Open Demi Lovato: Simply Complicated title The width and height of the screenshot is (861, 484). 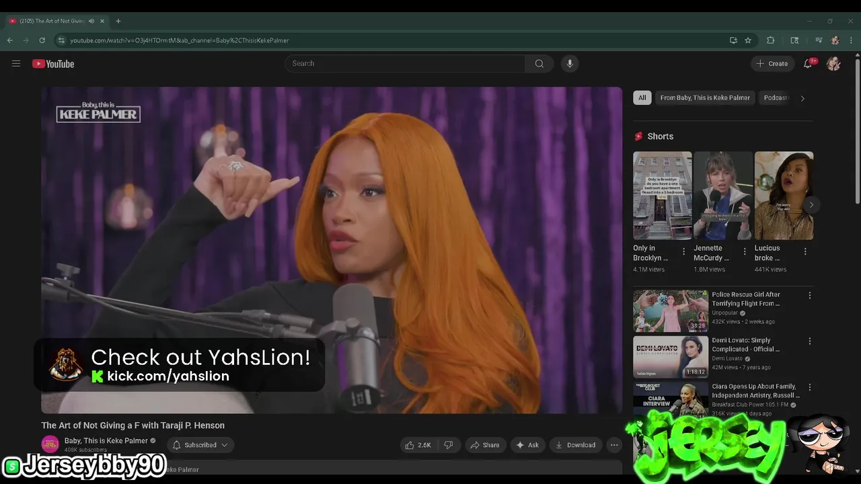tap(746, 345)
